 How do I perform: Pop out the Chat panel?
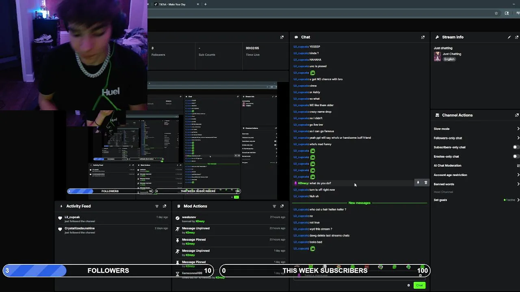click(x=423, y=37)
